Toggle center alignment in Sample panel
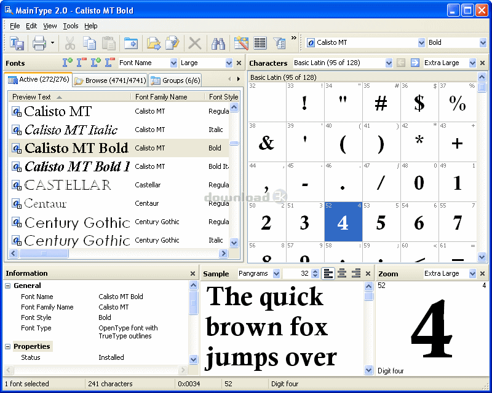 342,274
